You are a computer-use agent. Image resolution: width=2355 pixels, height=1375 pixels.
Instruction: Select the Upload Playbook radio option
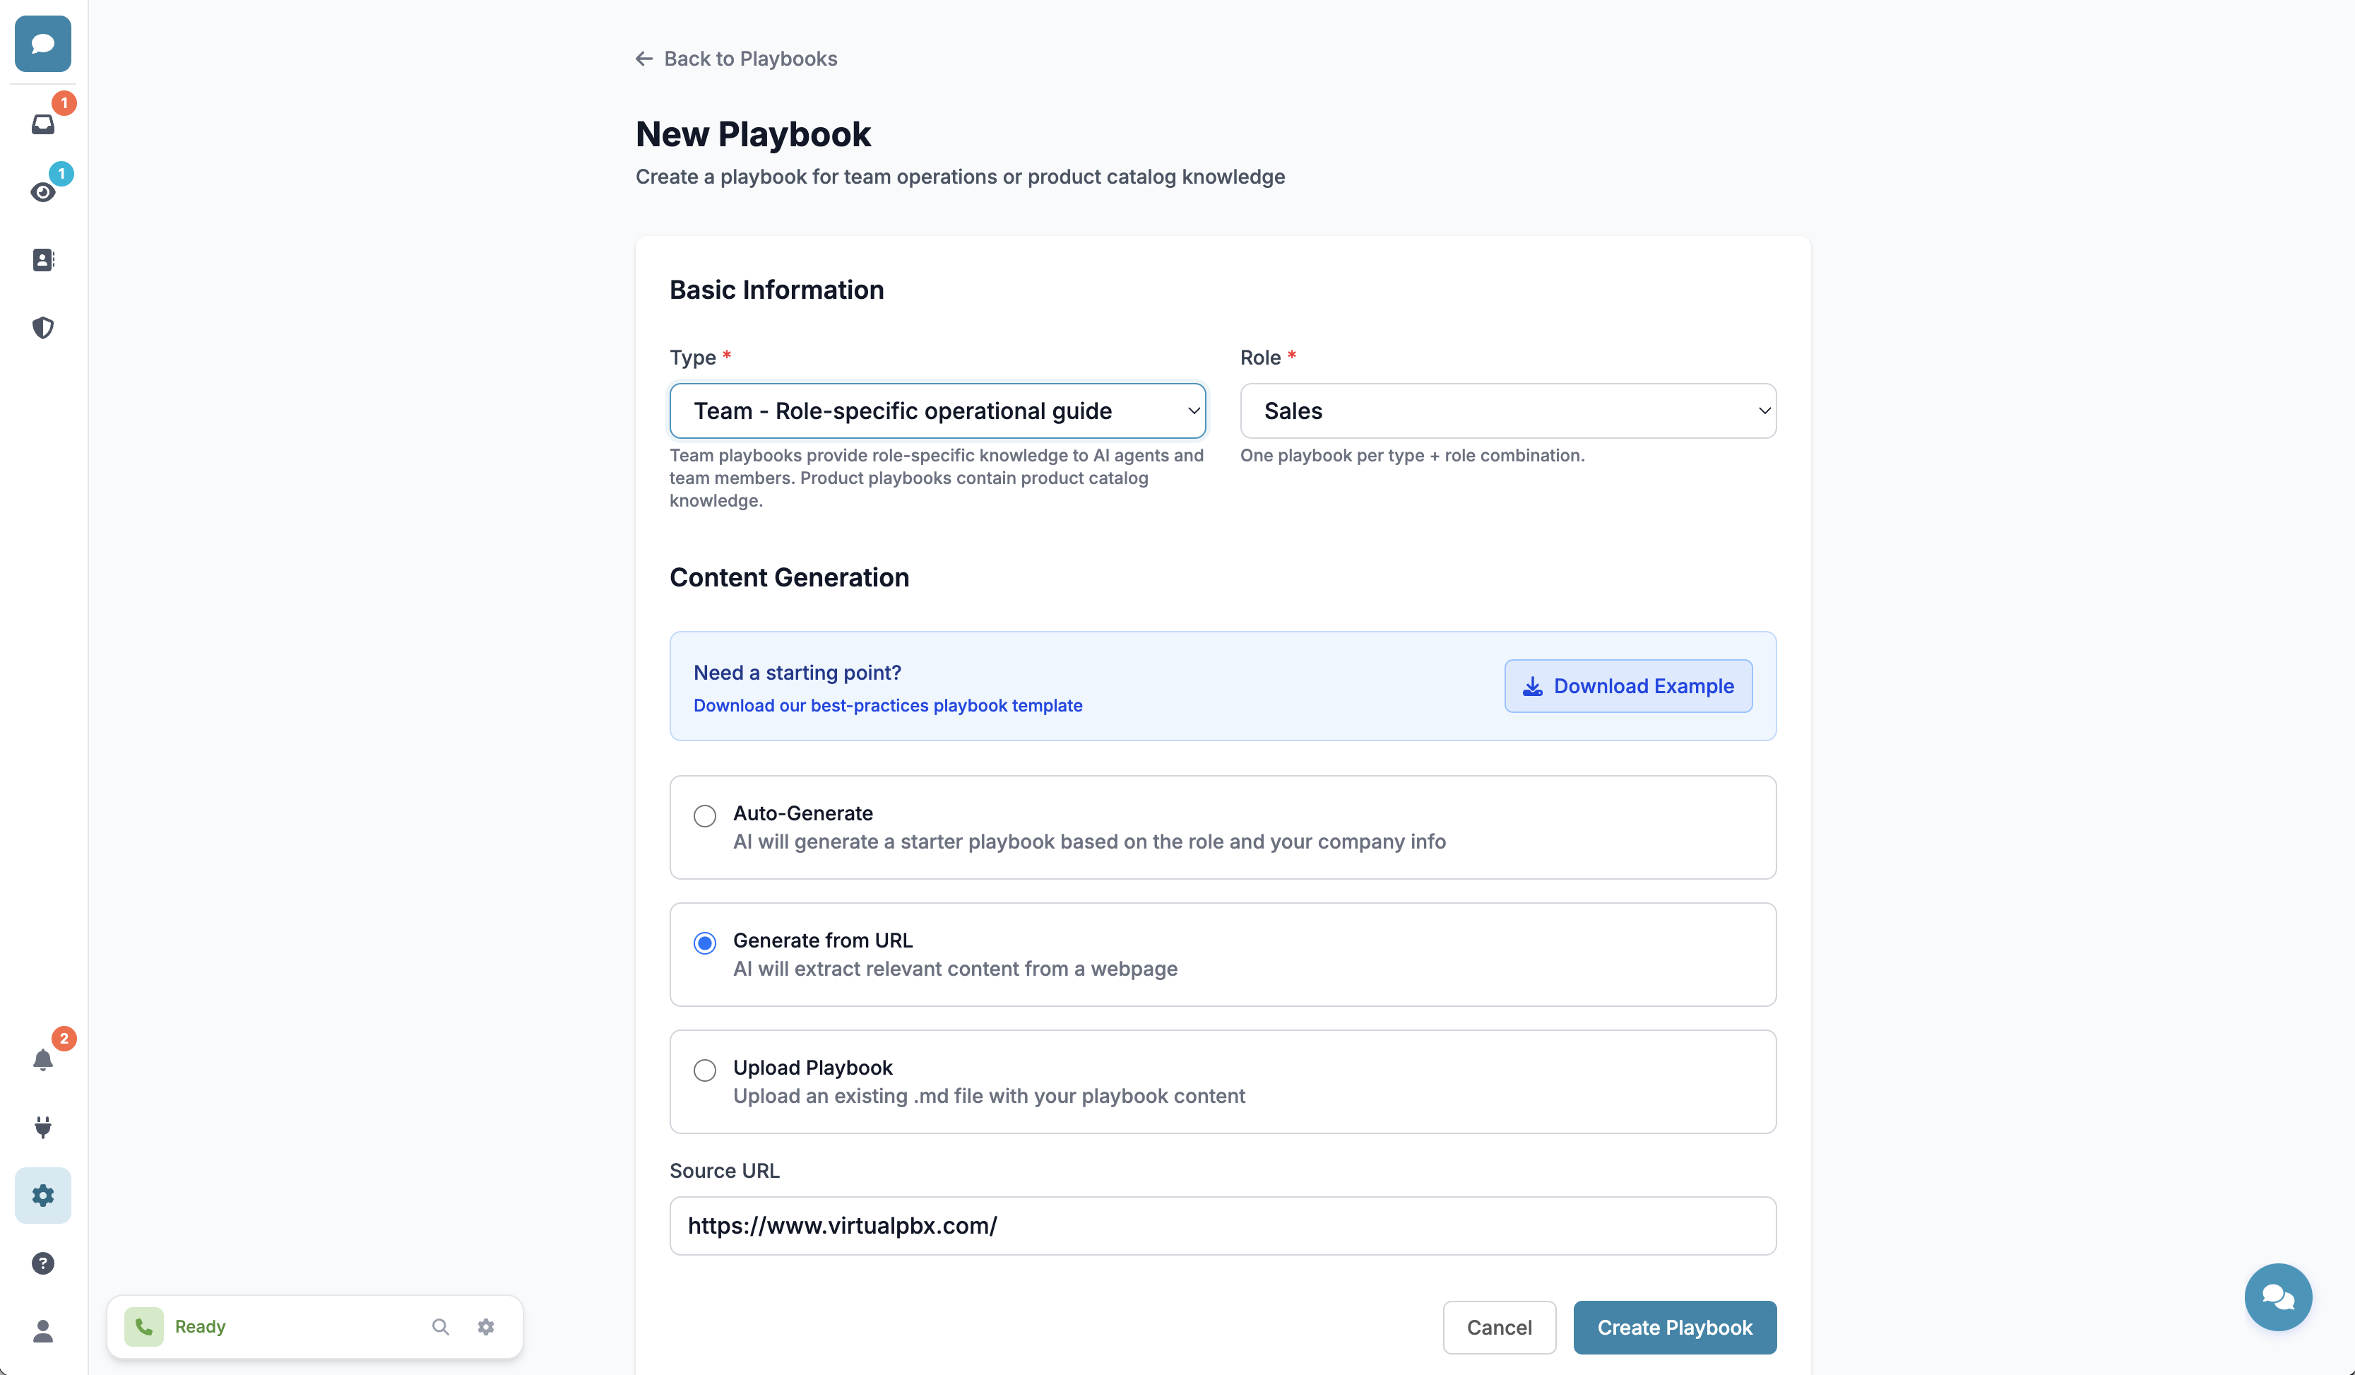(705, 1070)
